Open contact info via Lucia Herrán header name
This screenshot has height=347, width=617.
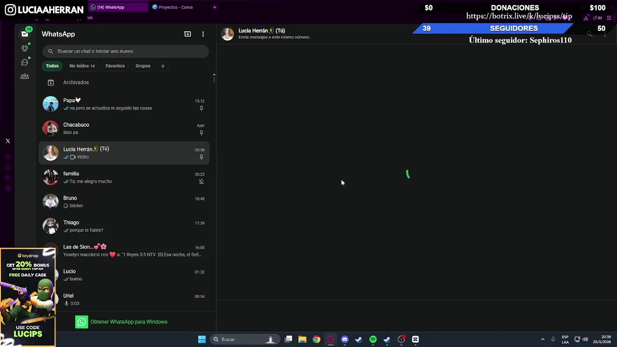click(262, 31)
